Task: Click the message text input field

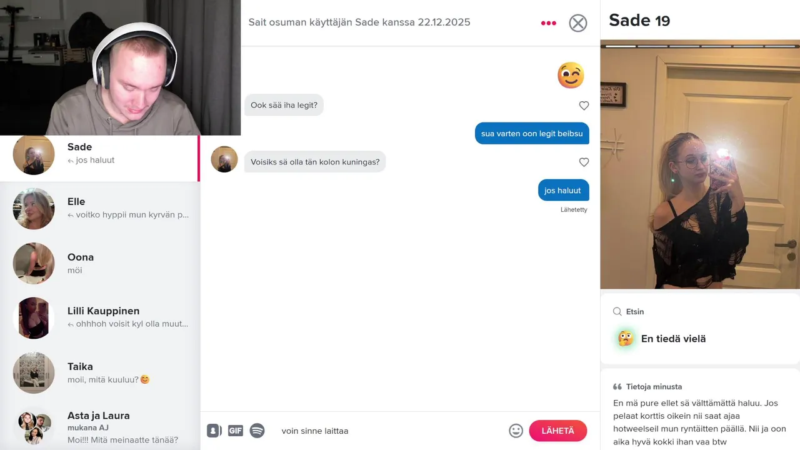Action: click(x=391, y=431)
